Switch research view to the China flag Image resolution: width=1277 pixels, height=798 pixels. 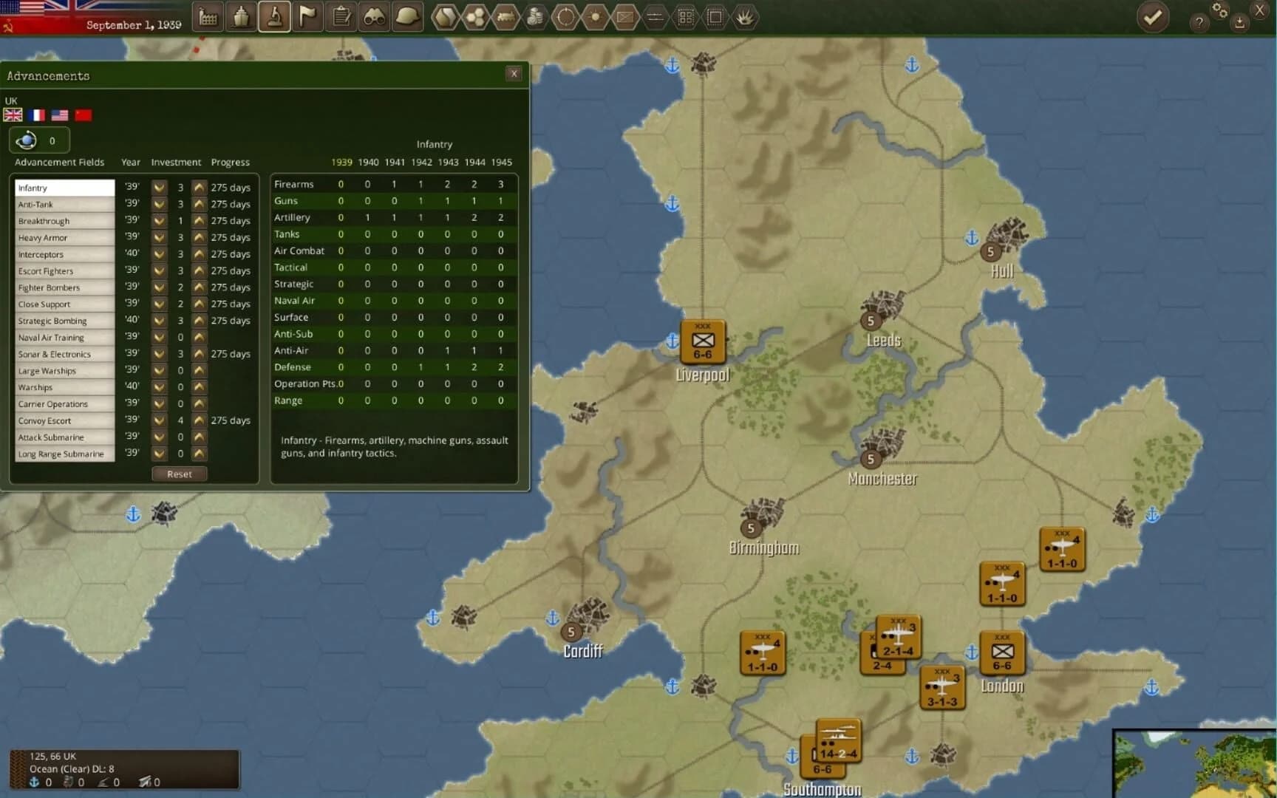pos(84,115)
